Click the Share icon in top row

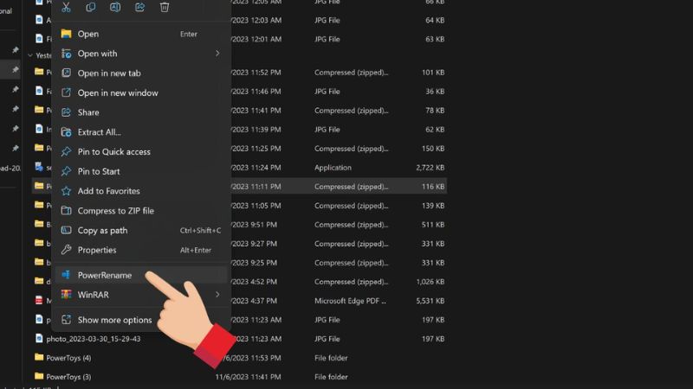tap(140, 7)
